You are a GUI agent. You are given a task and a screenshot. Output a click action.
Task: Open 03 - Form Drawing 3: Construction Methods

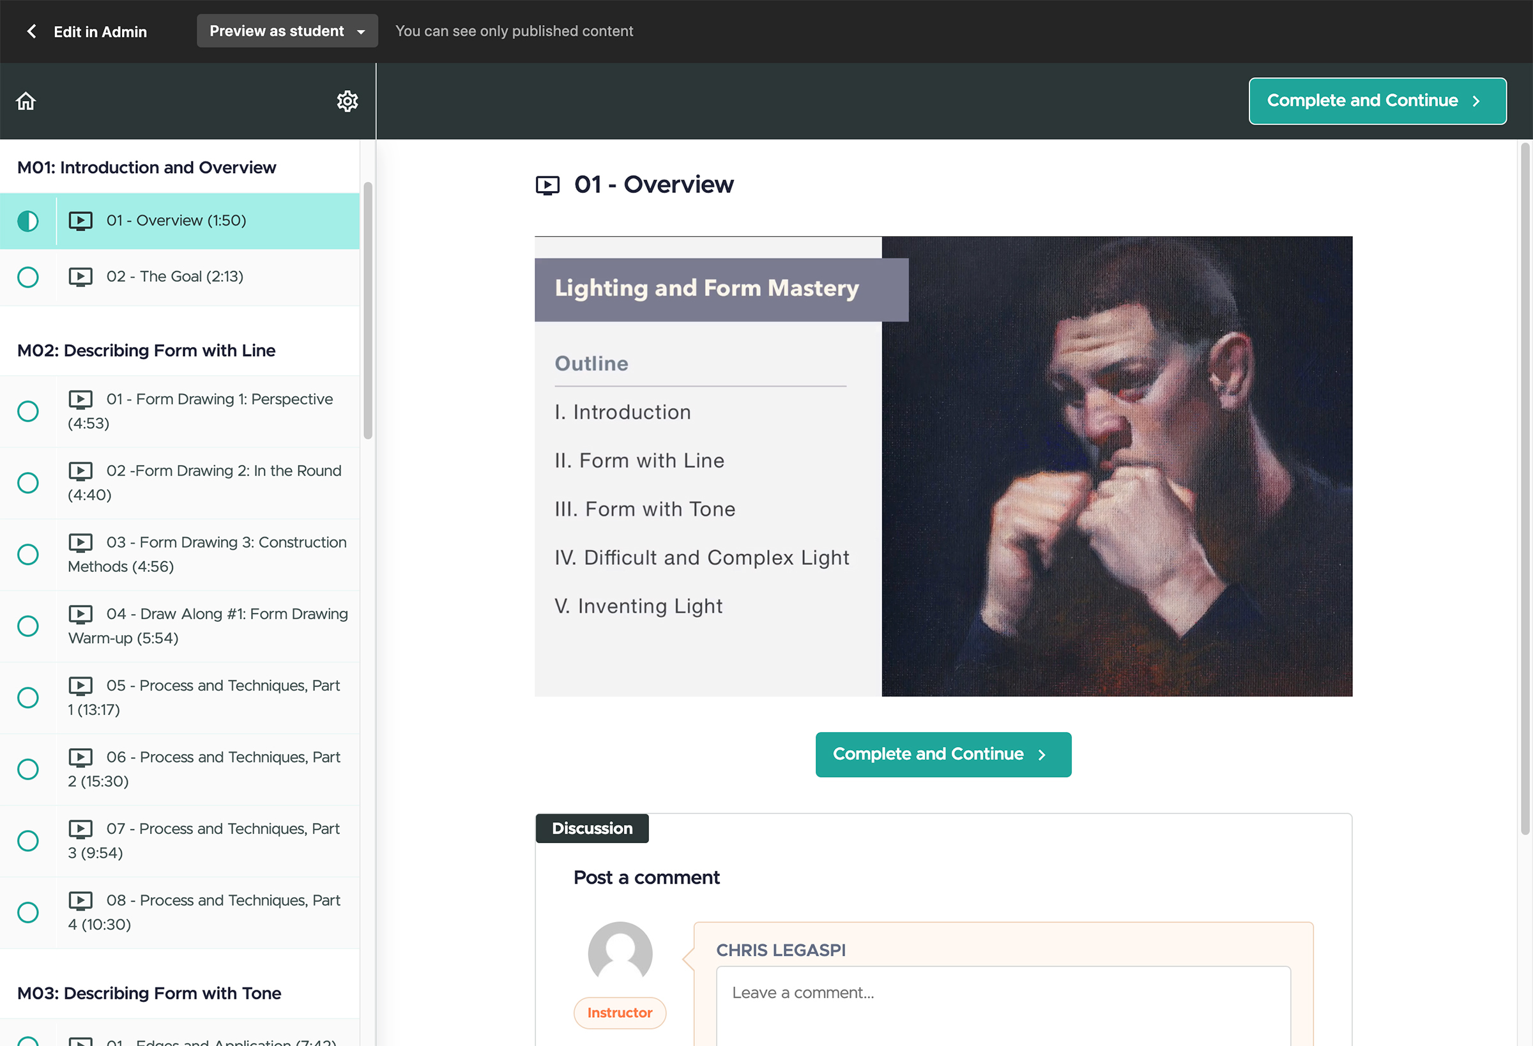pyautogui.click(x=179, y=555)
